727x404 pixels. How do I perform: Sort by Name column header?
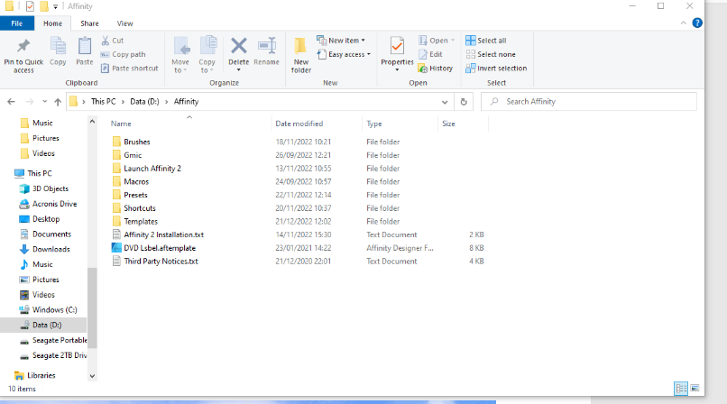click(121, 124)
